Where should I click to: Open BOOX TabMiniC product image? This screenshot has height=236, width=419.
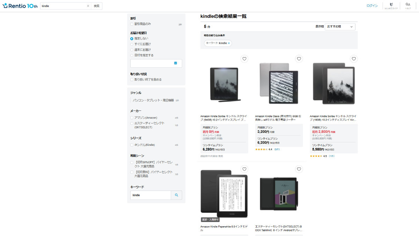279,194
